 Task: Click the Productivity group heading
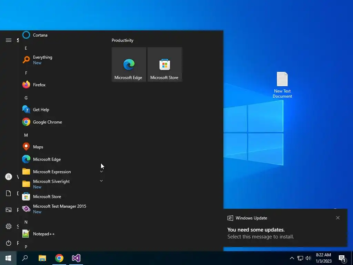122,40
